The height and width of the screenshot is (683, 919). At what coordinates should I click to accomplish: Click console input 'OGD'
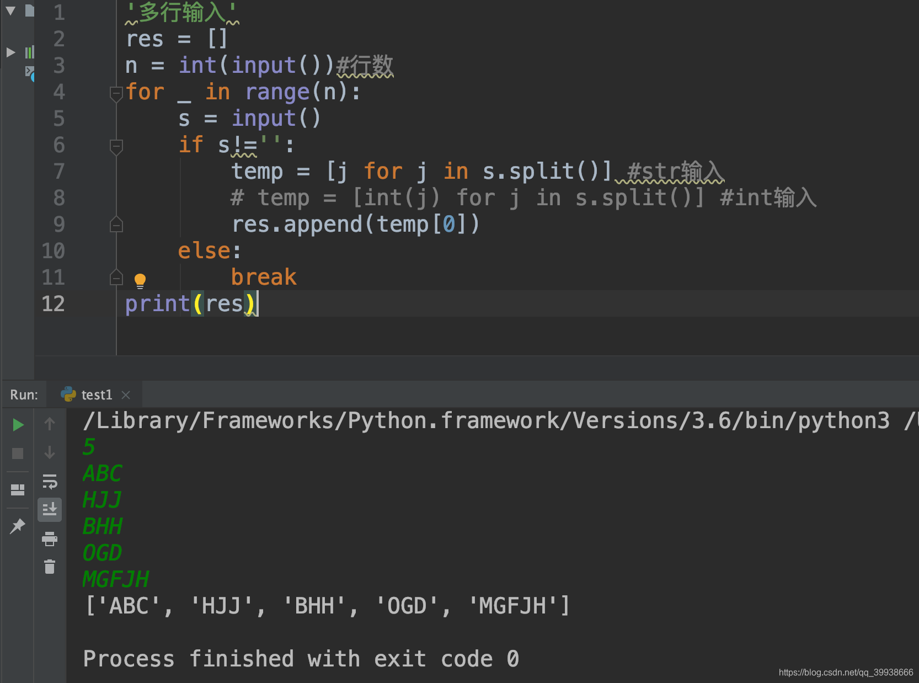click(x=102, y=553)
